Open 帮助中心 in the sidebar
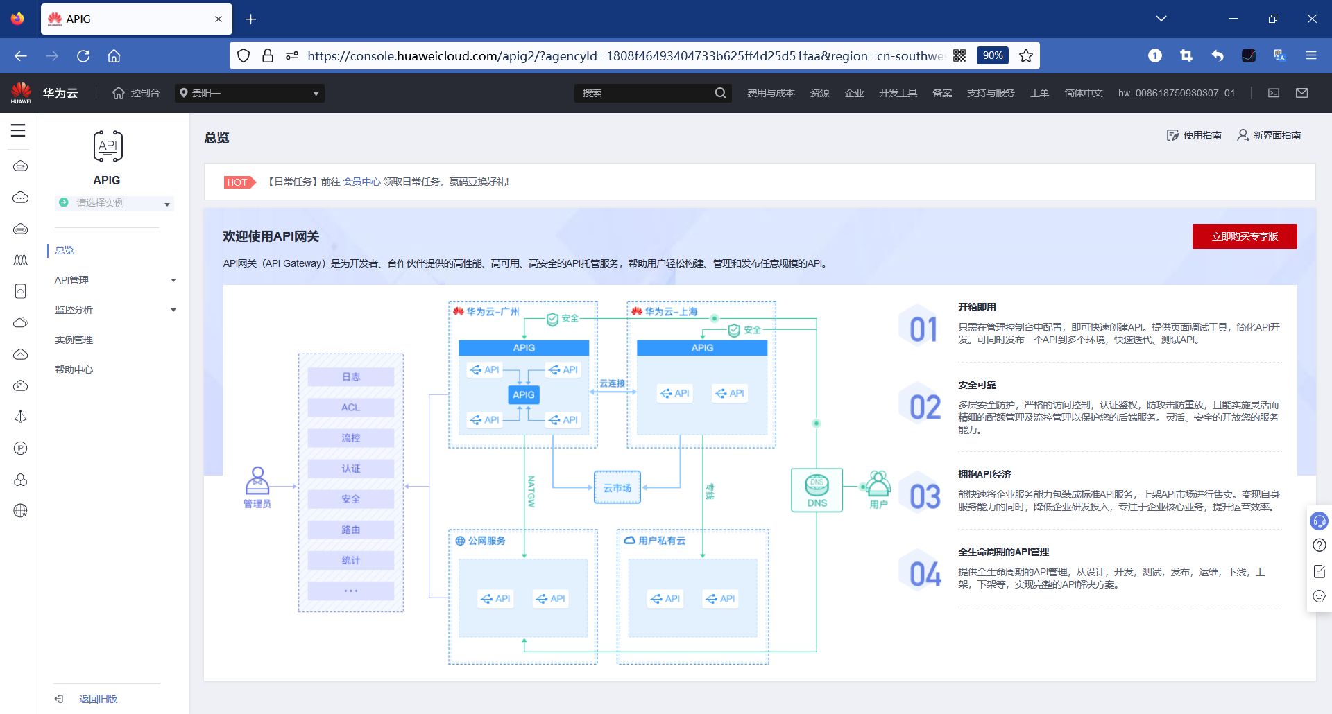 pyautogui.click(x=74, y=369)
